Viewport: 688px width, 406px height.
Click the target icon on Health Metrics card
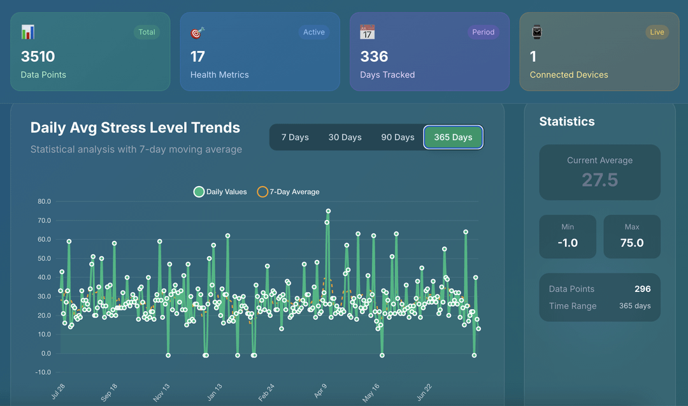197,33
